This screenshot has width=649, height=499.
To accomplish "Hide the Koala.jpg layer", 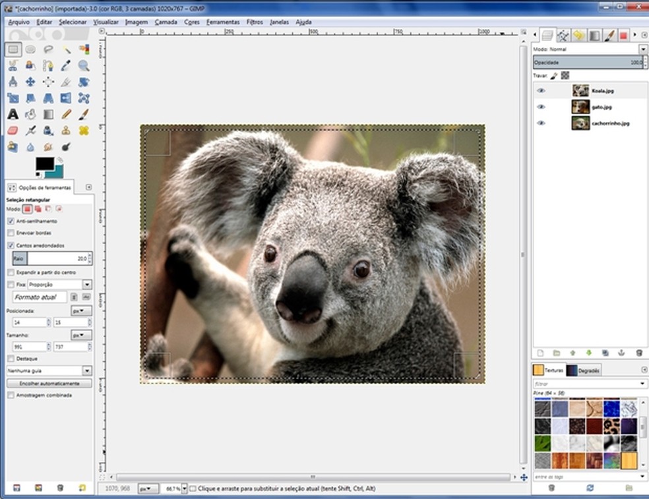I will pos(541,90).
